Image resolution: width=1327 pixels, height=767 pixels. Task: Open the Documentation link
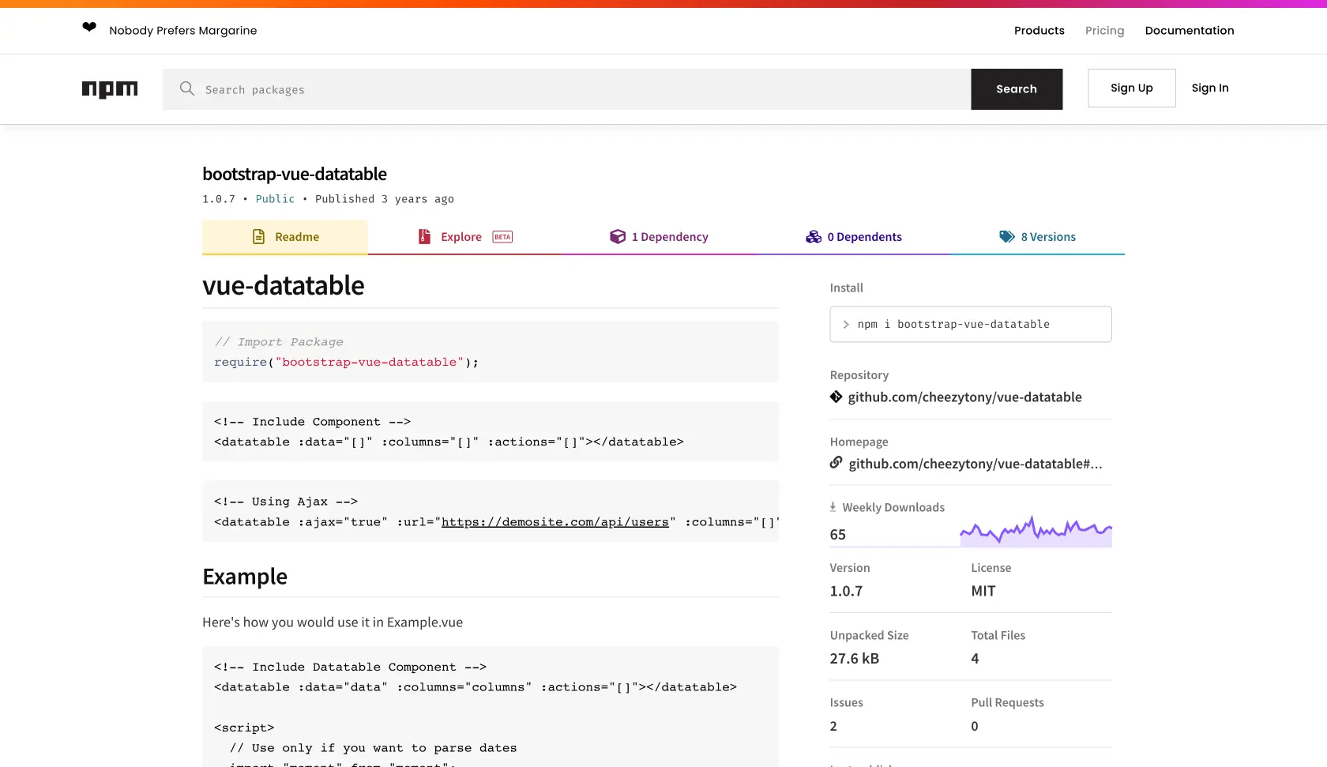pyautogui.click(x=1190, y=31)
